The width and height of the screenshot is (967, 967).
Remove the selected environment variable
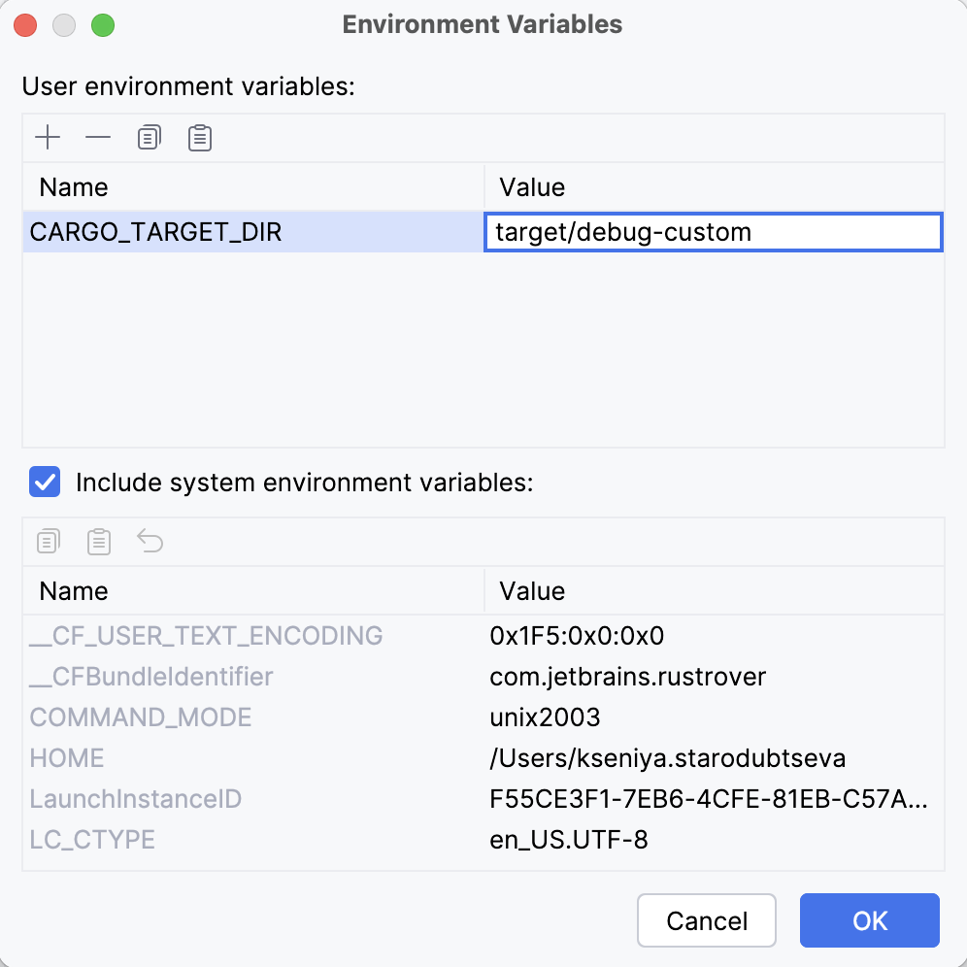tap(97, 137)
